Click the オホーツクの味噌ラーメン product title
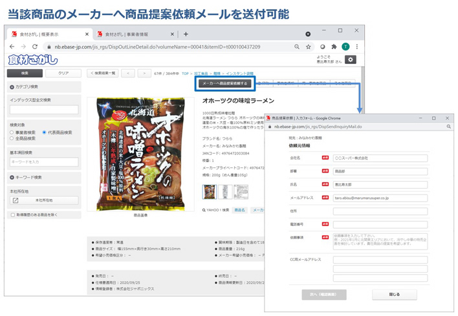The image size is (458, 316). tap(238, 101)
